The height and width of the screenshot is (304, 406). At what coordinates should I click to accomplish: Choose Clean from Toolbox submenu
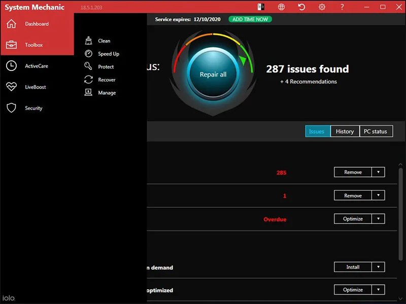(x=104, y=41)
